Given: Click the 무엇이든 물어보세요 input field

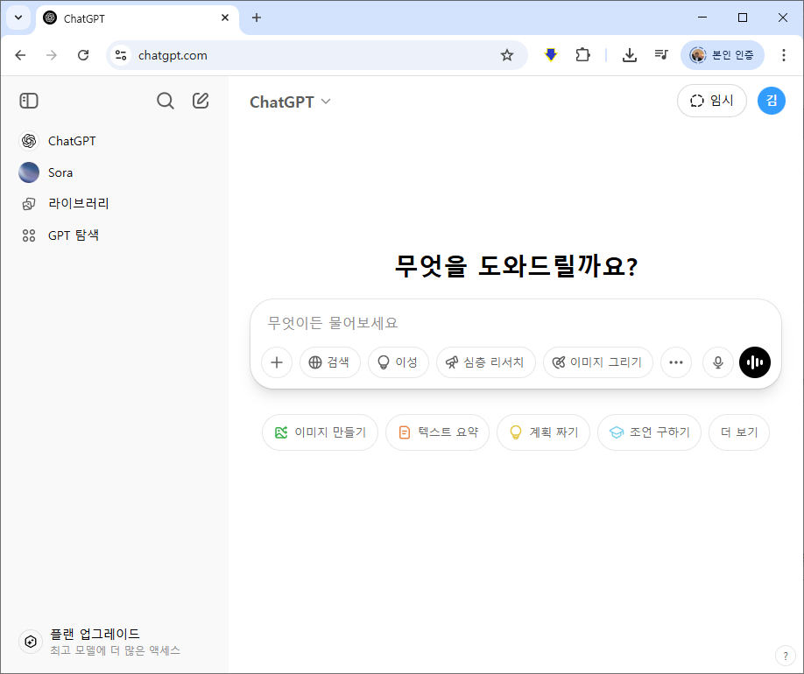Looking at the screenshot, I should [x=515, y=323].
